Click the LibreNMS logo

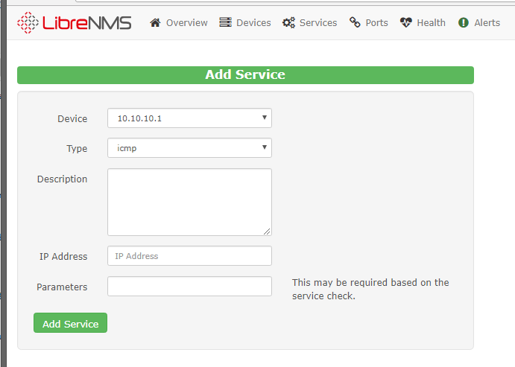tap(74, 22)
